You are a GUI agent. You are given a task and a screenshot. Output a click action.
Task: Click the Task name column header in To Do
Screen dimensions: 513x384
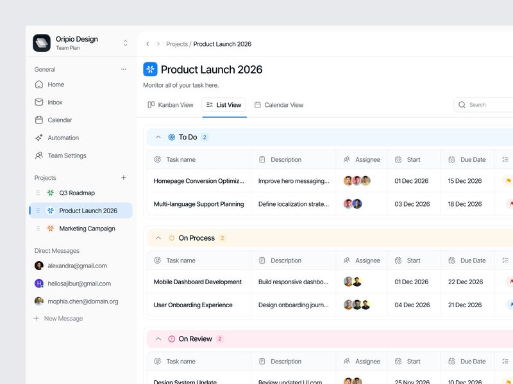[x=199, y=159]
